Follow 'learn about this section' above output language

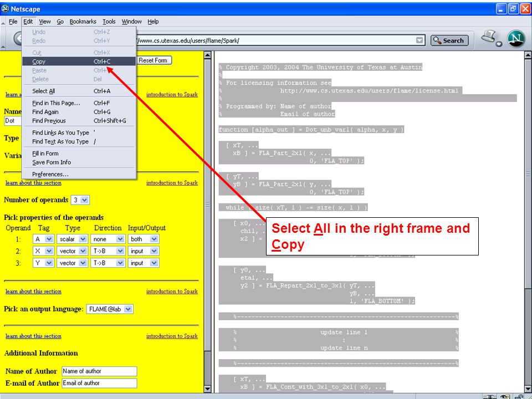pyautogui.click(x=33, y=291)
